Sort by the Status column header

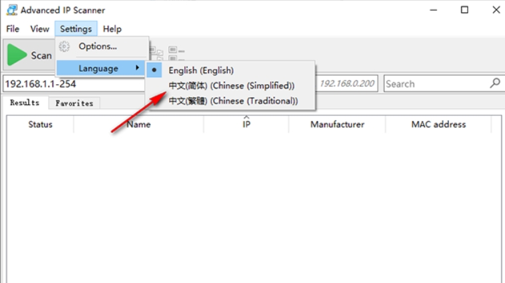[40, 124]
